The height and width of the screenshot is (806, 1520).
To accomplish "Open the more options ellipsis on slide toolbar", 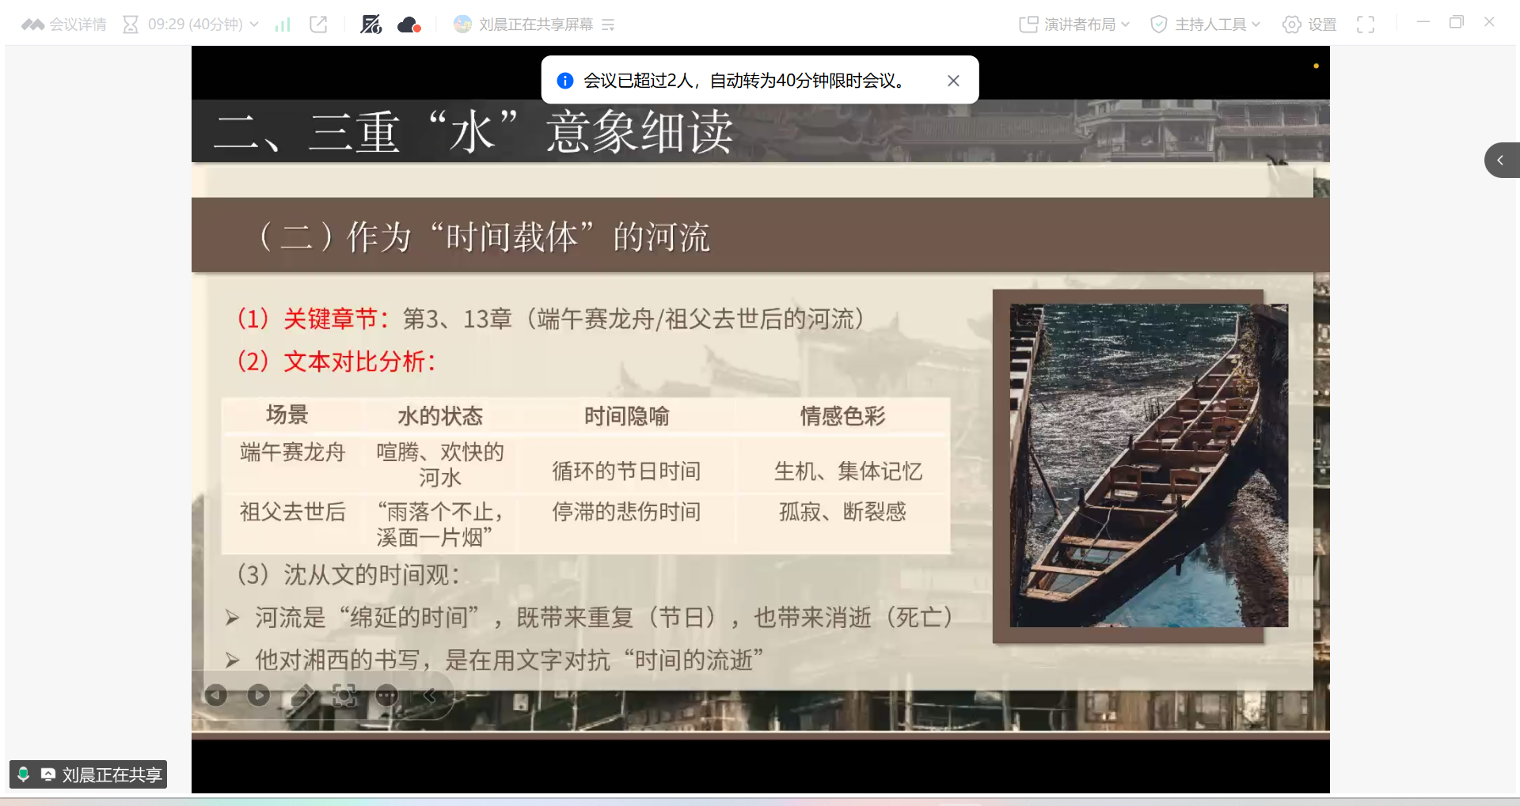I will pos(387,695).
